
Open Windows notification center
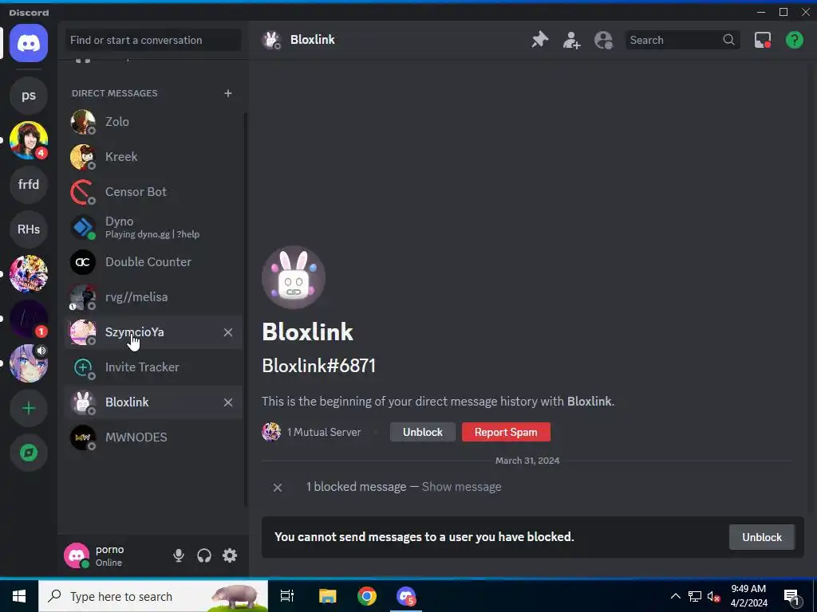pos(791,596)
